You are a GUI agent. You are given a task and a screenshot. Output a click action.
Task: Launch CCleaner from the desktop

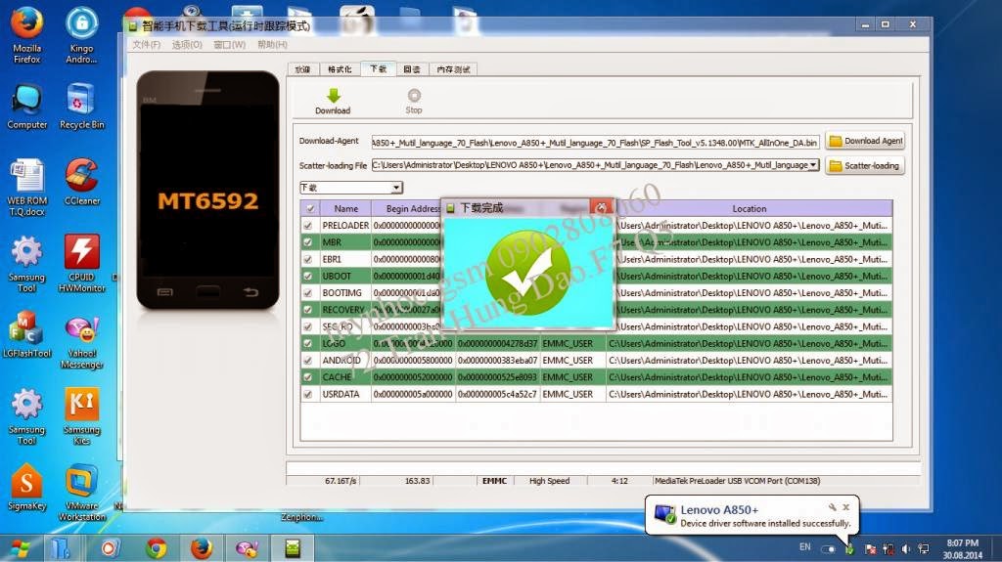82,182
